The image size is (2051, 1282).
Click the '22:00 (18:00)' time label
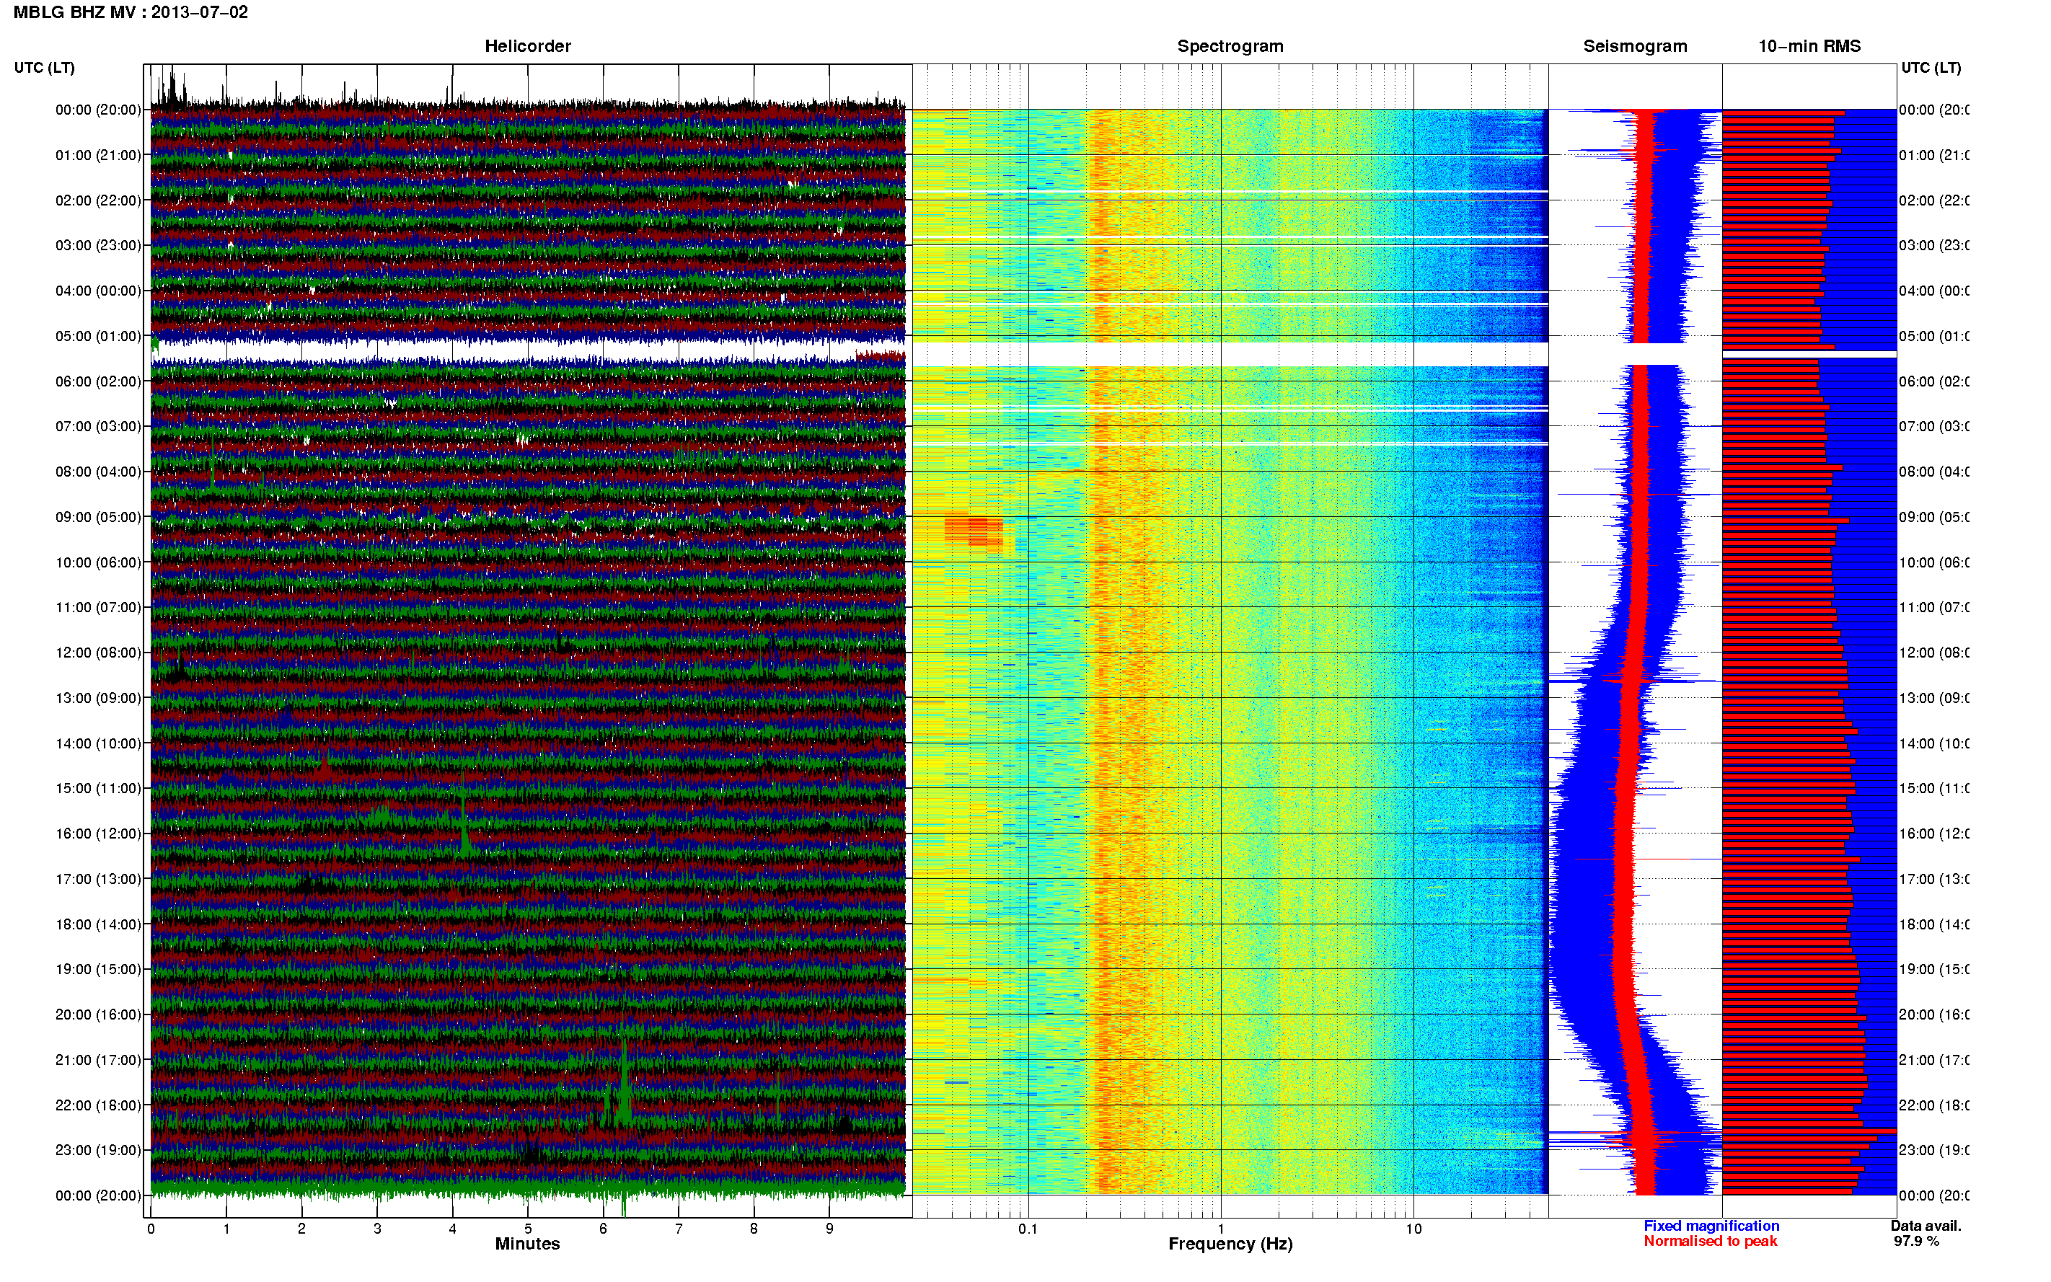(98, 1105)
